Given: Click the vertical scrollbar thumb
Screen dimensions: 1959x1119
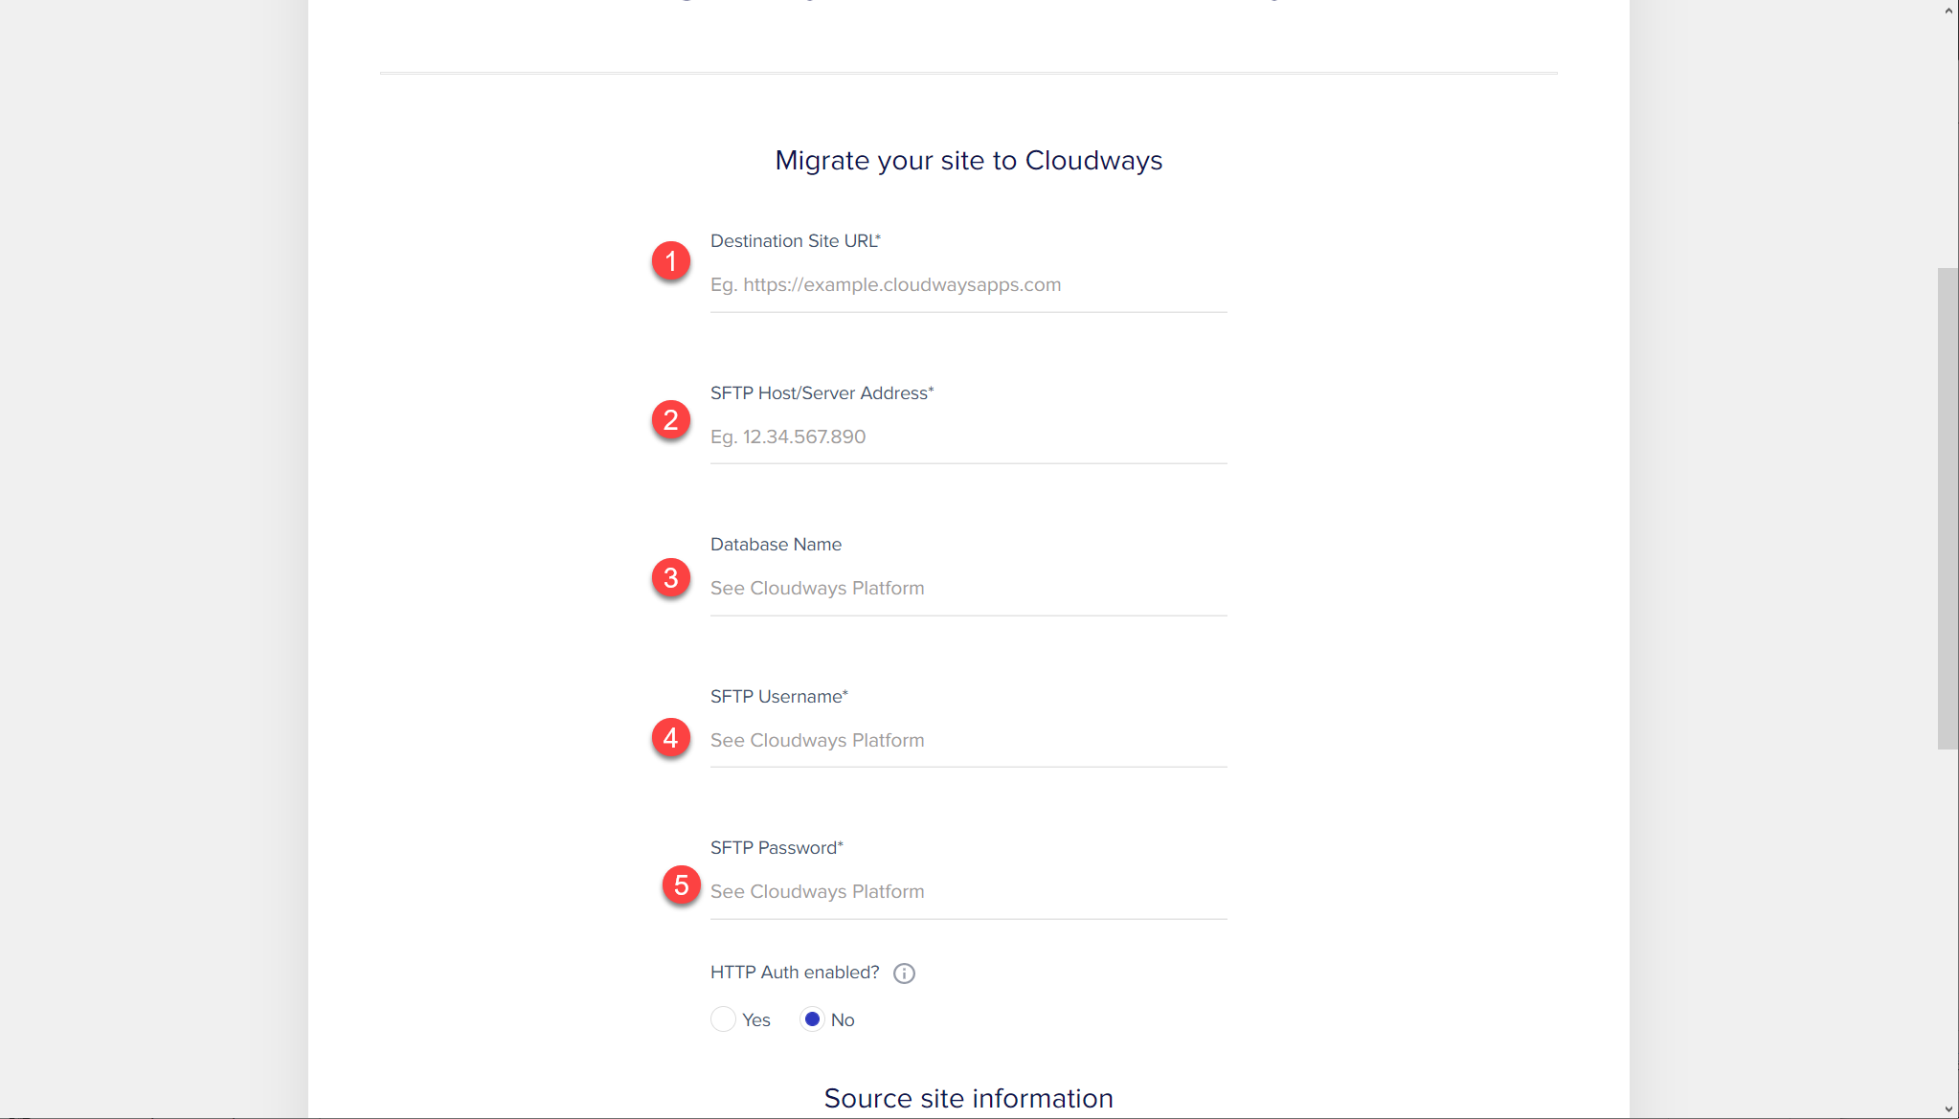Looking at the screenshot, I should pyautogui.click(x=1948, y=507).
